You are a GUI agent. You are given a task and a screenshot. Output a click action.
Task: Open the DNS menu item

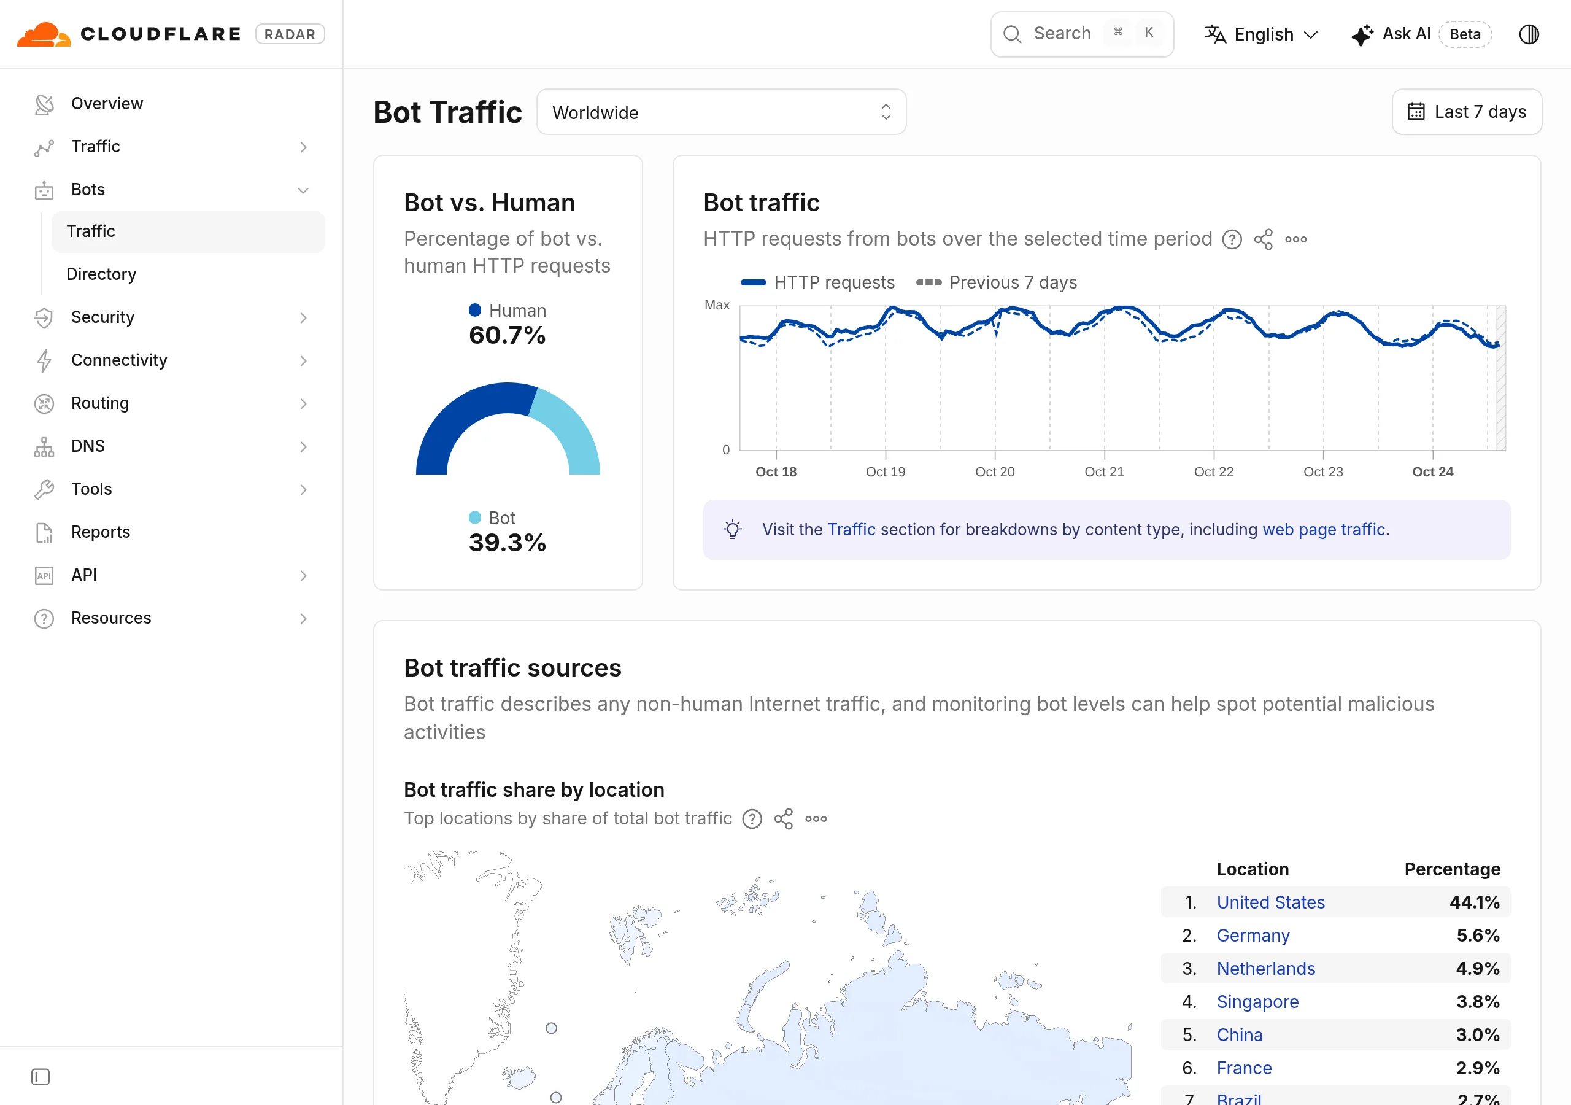171,446
